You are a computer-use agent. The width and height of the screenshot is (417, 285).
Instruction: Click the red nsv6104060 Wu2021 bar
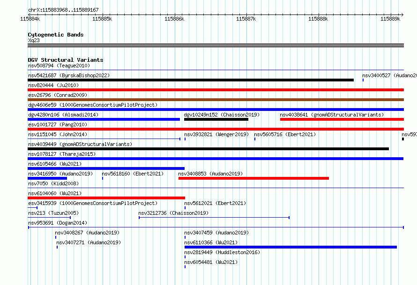coord(106,198)
